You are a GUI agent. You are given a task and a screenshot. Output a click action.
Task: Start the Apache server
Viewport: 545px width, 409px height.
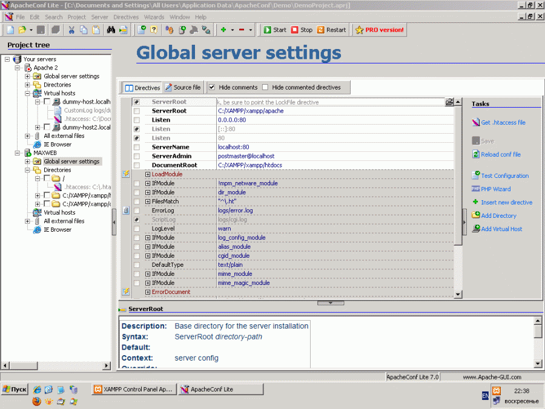274,30
